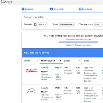Click annual price £453.64
103x103 pixels.
[58, 88]
